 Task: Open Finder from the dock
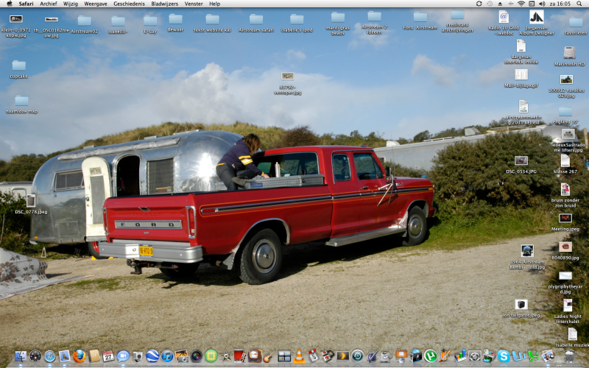(x=21, y=356)
